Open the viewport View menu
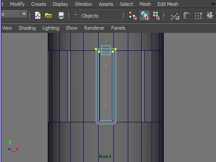Viewport: 216px width, 162px height. click(x=7, y=28)
